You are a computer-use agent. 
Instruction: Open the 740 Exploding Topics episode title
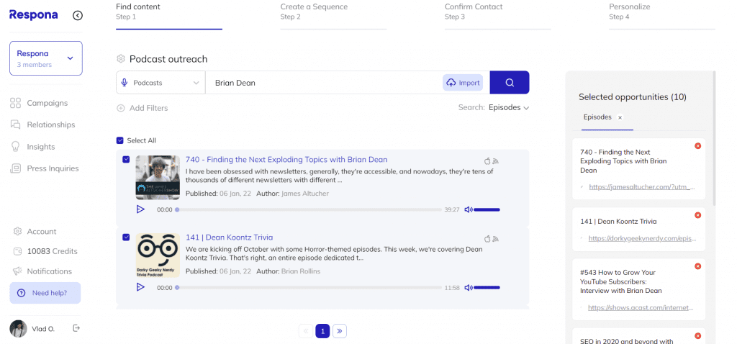tap(286, 160)
